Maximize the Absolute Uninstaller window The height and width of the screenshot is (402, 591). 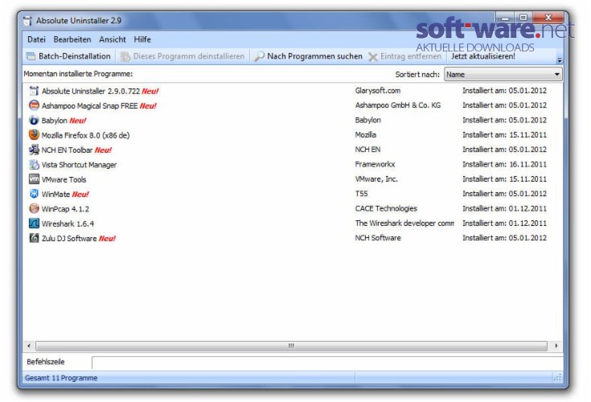point(523,18)
